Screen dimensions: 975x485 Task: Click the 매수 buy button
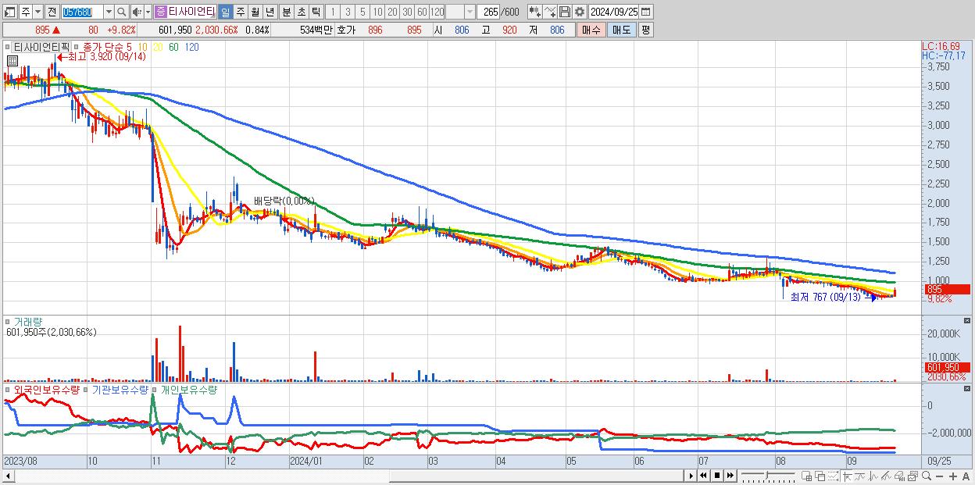591,30
